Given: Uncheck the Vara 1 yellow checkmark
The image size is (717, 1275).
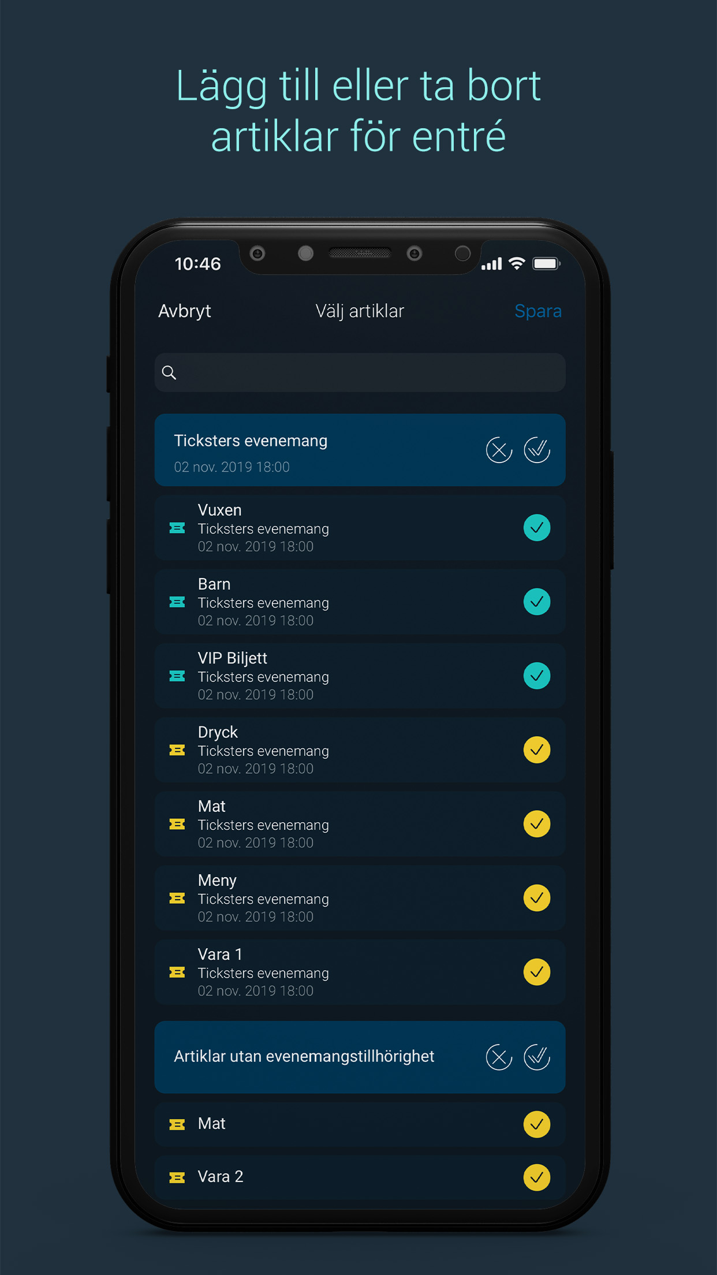Looking at the screenshot, I should [x=537, y=972].
